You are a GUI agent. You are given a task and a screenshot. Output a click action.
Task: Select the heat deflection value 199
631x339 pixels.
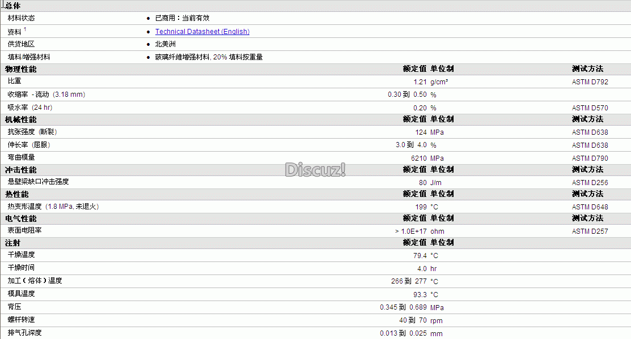pyautogui.click(x=421, y=207)
